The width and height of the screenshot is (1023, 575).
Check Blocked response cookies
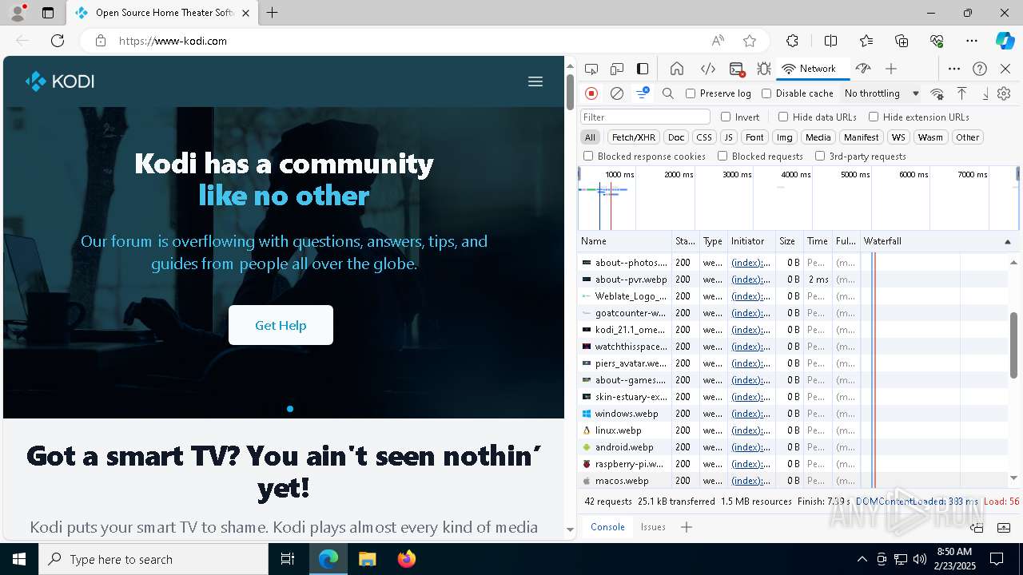588,157
